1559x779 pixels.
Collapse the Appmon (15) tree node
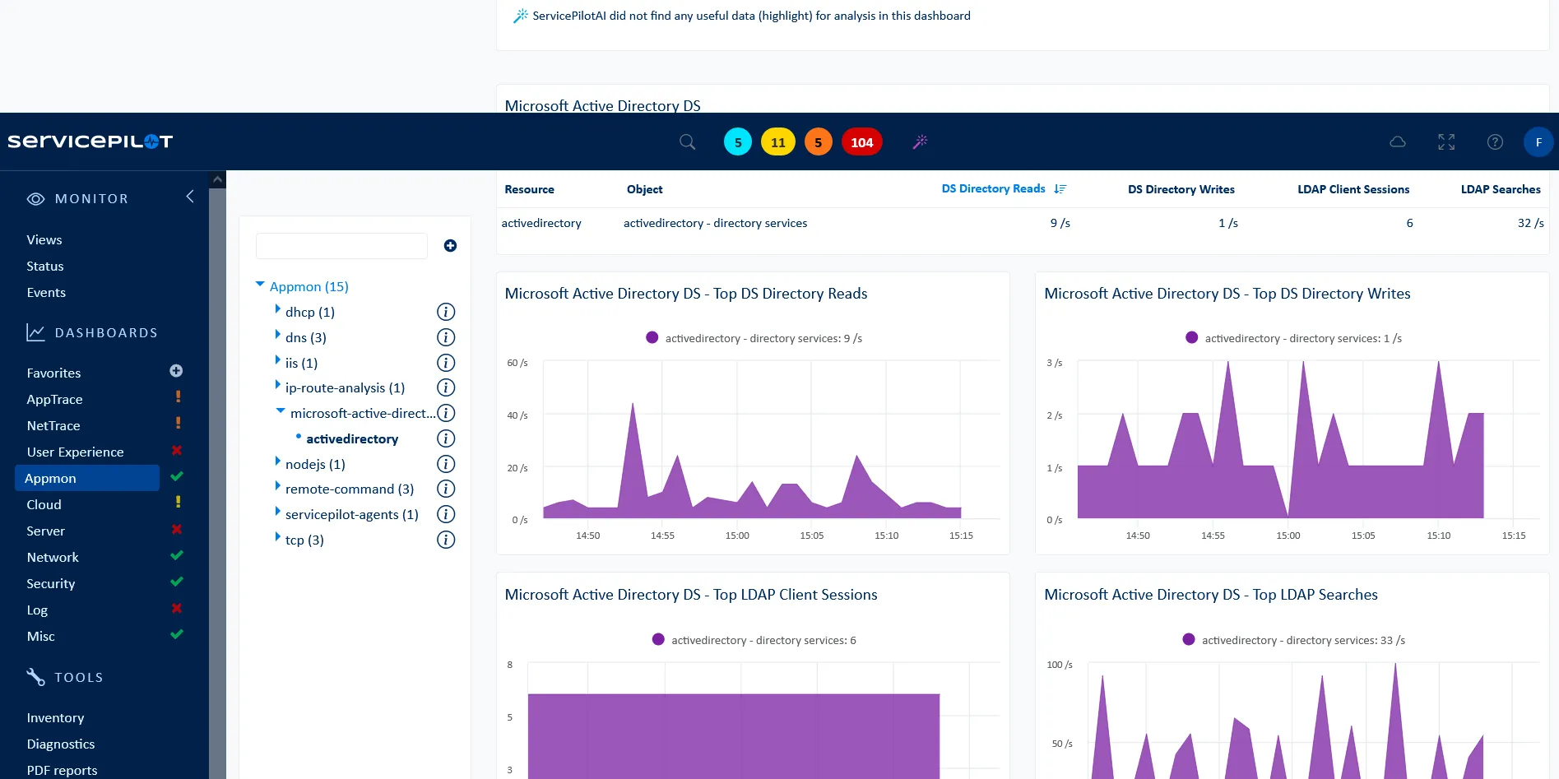coord(261,283)
